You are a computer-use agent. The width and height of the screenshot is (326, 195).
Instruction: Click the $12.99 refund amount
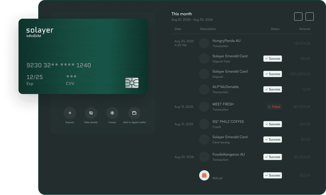coord(305,175)
